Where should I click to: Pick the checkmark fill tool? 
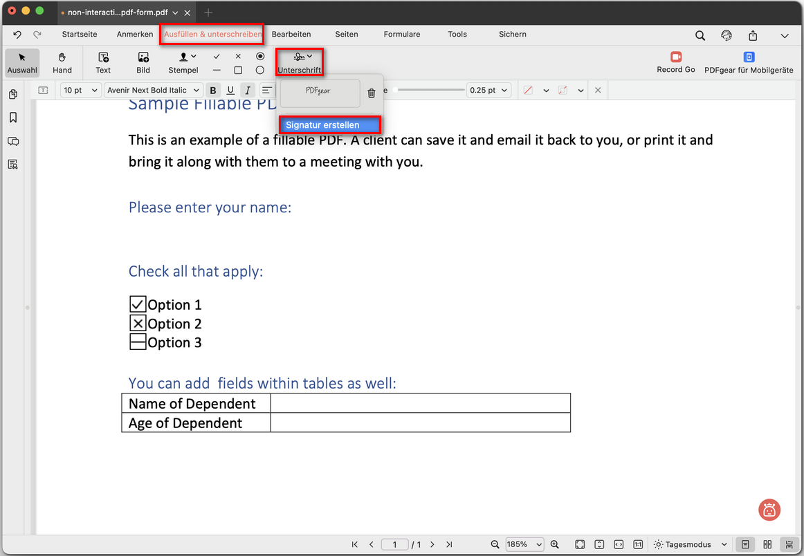point(217,57)
